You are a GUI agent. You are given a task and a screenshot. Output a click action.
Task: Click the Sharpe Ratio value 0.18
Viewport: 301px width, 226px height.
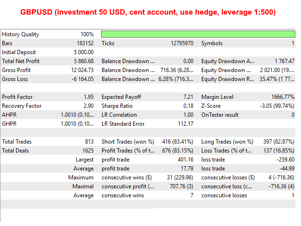click(x=188, y=106)
